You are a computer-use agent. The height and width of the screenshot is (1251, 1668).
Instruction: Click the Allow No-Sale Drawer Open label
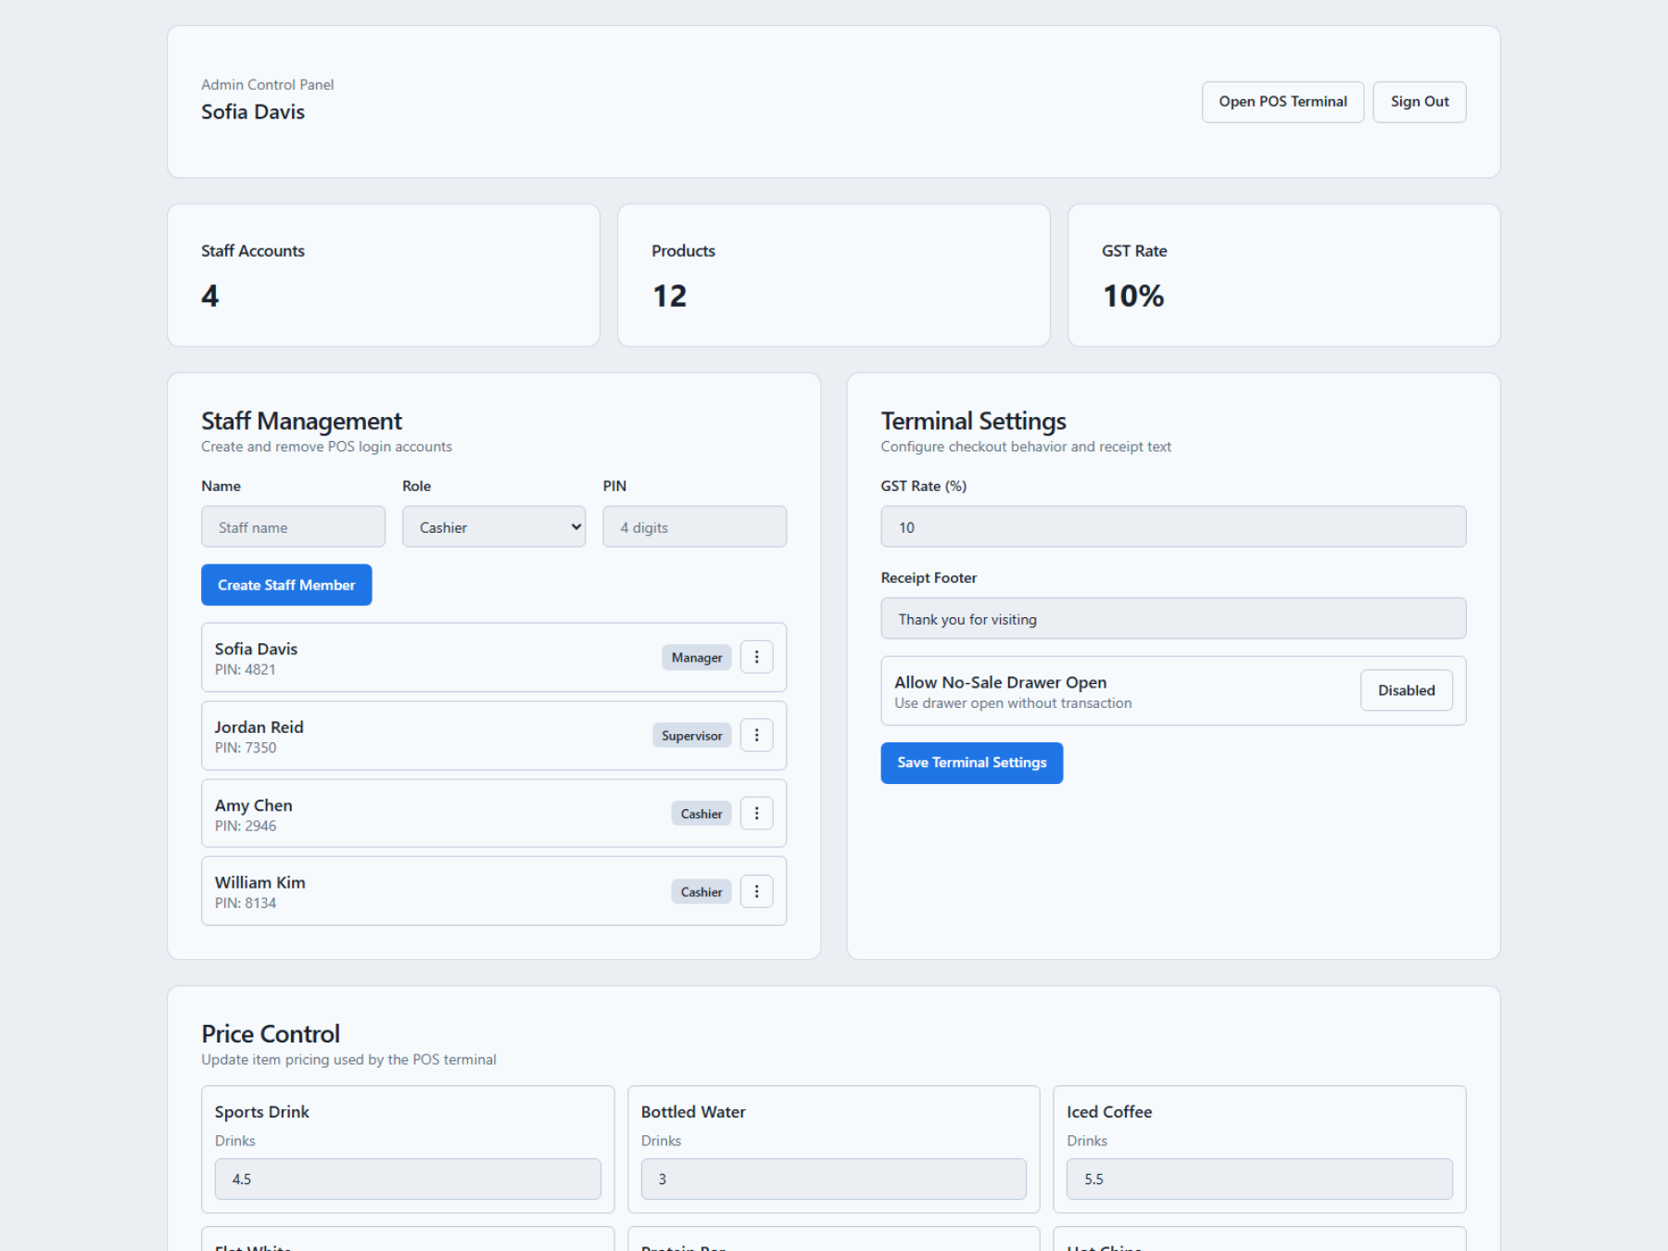click(x=1001, y=682)
